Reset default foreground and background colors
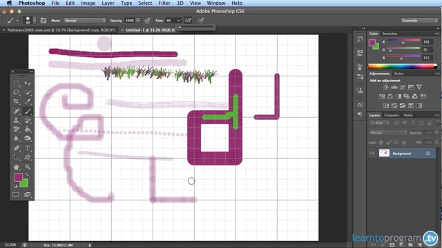The image size is (442, 248). click(15, 186)
